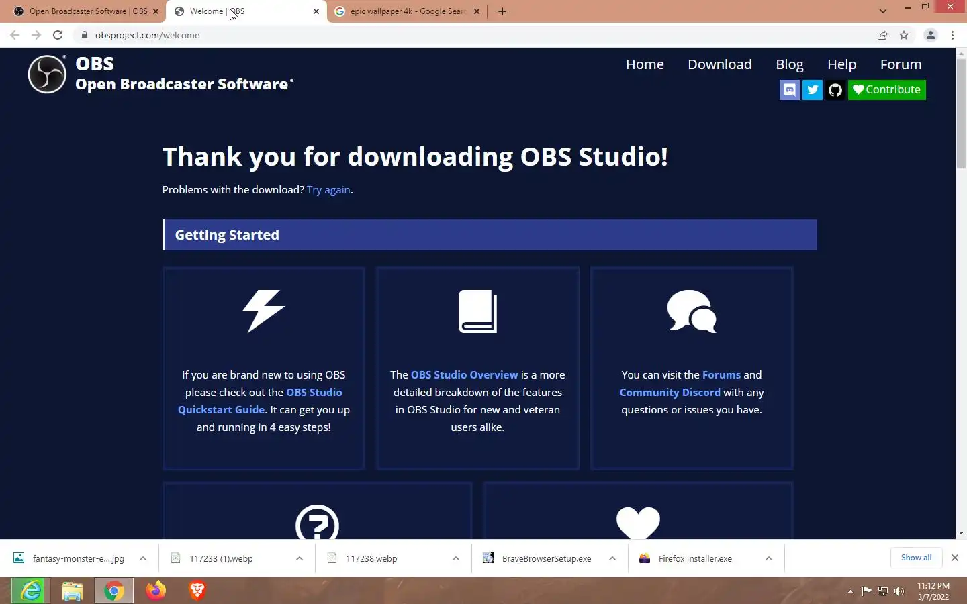Image resolution: width=967 pixels, height=604 pixels.
Task: Open the network tray icon
Action: (x=883, y=591)
